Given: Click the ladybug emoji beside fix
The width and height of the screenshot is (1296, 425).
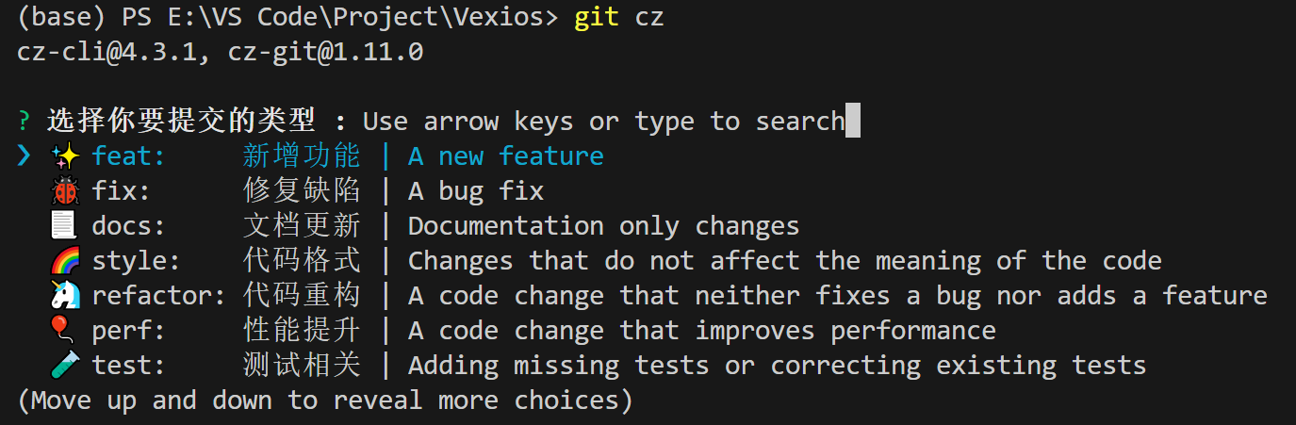Looking at the screenshot, I should (x=64, y=191).
